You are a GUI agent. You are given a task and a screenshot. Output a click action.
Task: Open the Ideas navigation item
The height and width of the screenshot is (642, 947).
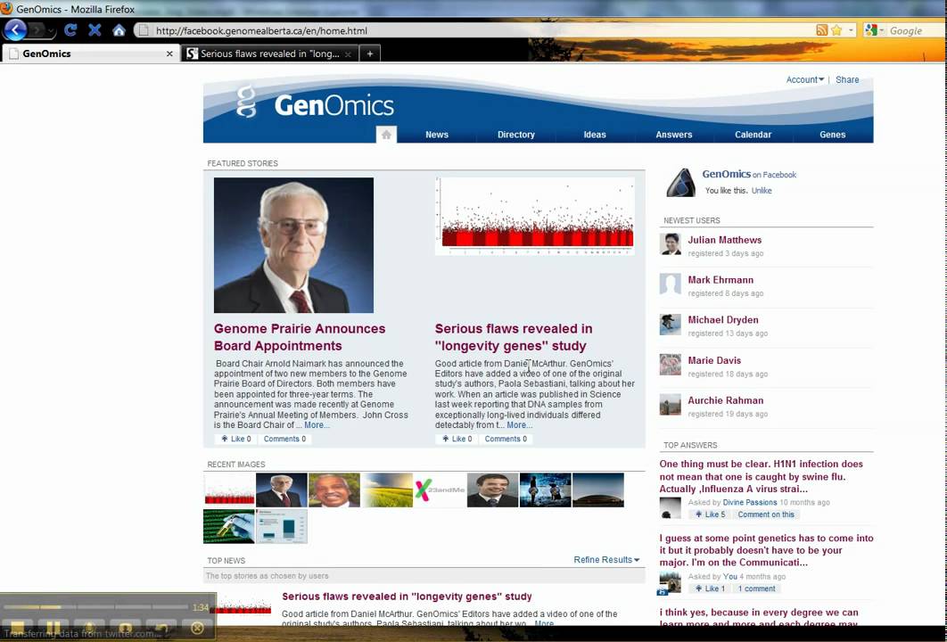click(595, 135)
